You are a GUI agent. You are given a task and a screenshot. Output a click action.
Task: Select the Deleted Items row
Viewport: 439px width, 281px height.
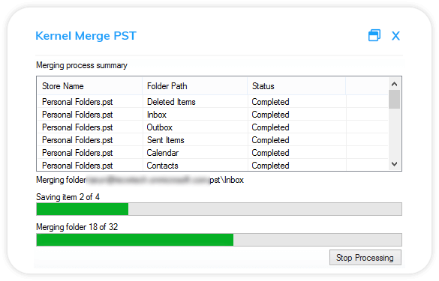tap(213, 102)
